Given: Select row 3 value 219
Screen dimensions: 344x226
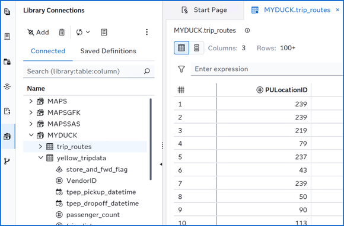Looking at the screenshot, I should pyautogui.click(x=301, y=131).
